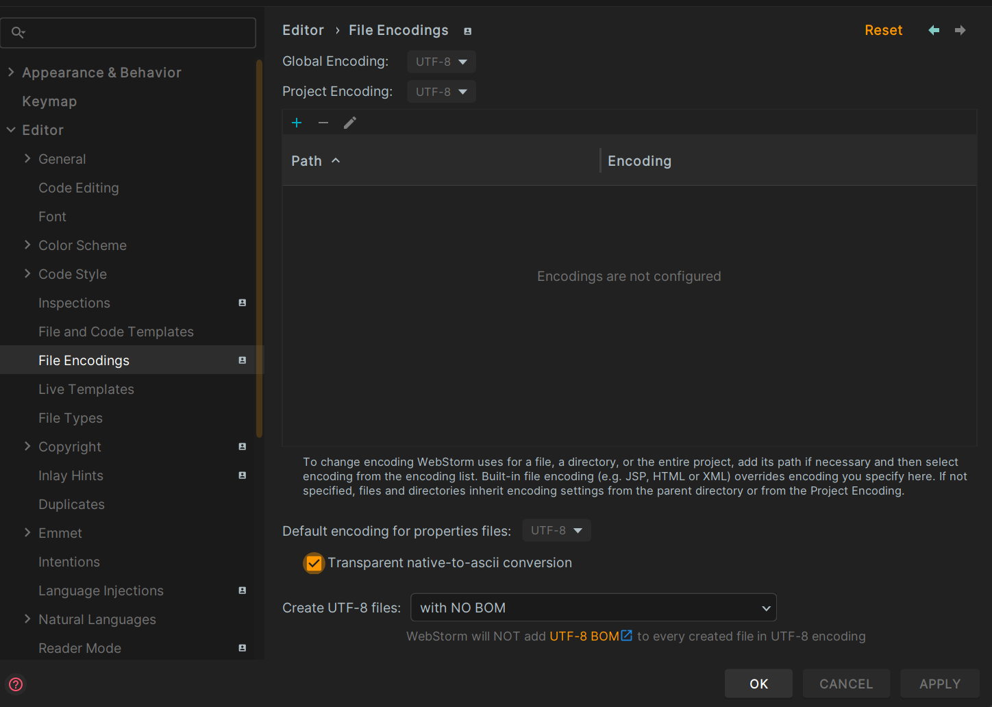Remove selected encoding entry with minus icon
Screen dimensions: 992x707
(x=323, y=123)
